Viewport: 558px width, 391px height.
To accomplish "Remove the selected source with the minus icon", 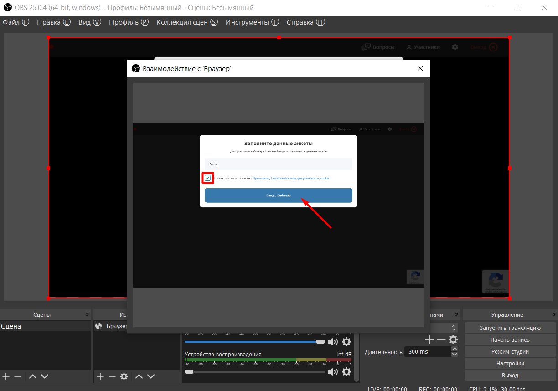I will click(x=112, y=376).
